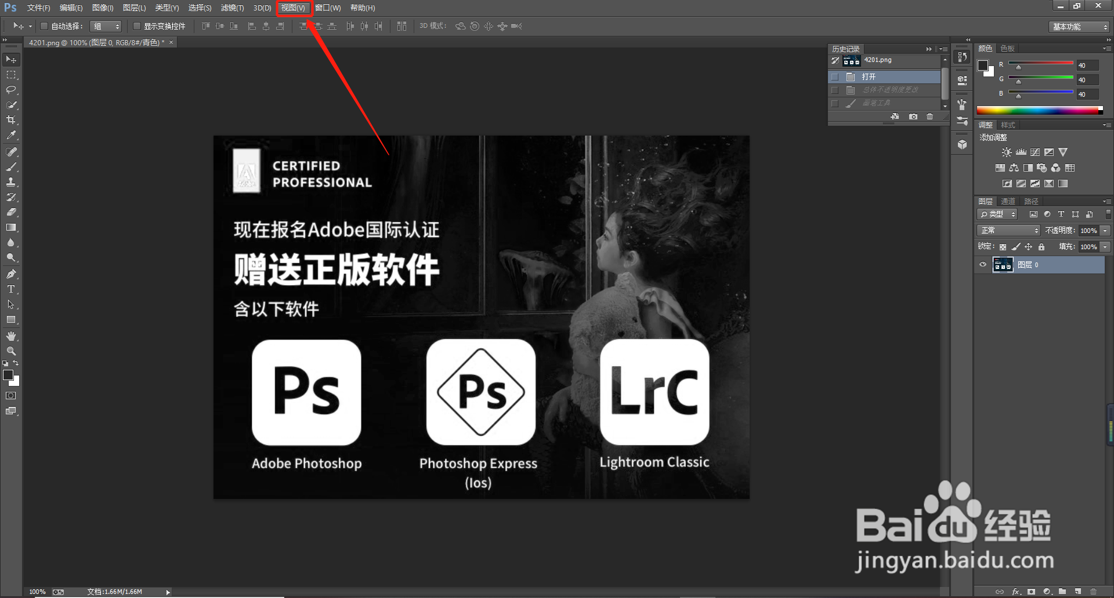
Task: Toggle Quick Mask mode icon
Action: point(11,396)
